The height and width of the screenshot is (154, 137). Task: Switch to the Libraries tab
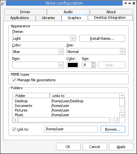pyautogui.click(x=48, y=18)
